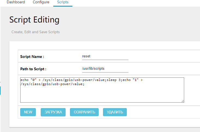The width and height of the screenshot is (200, 132).
Task: Click the blue sidebar marker on left edge
Action: pyautogui.click(x=0, y=91)
